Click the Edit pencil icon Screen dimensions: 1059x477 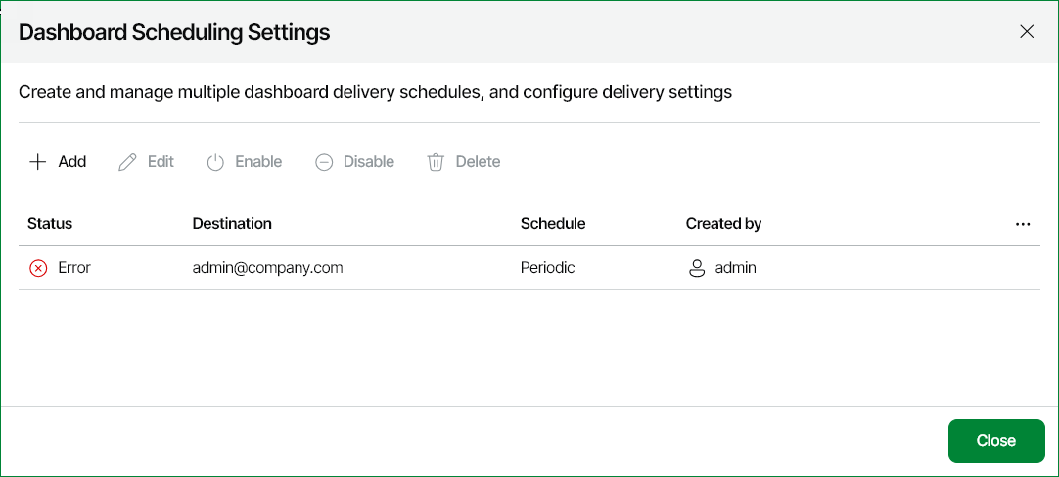[x=127, y=162]
